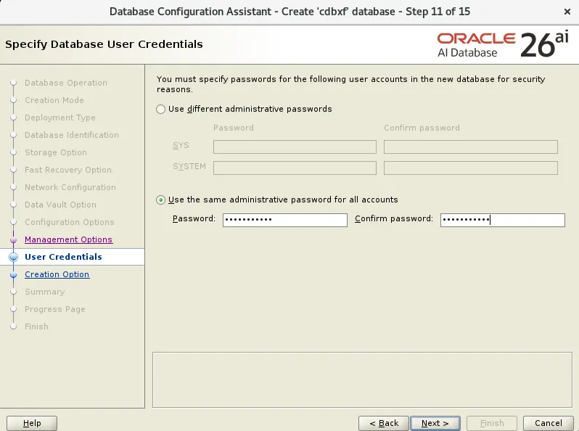The height and width of the screenshot is (431, 579).
Task: Click the Management Options step bullet icon
Action: (x=14, y=239)
